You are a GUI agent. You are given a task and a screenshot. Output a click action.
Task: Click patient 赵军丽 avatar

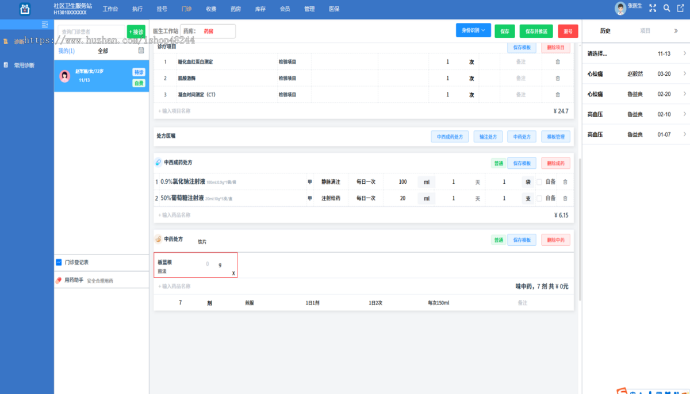65,76
